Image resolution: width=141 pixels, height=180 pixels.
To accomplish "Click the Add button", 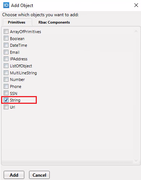I will pos(14,175).
